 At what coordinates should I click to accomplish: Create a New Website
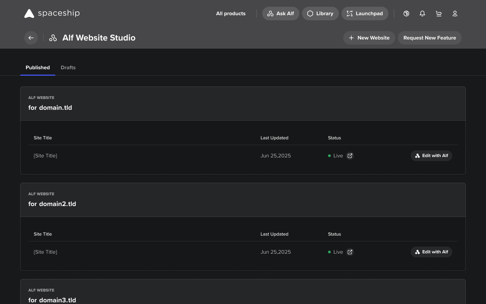pyautogui.click(x=369, y=38)
